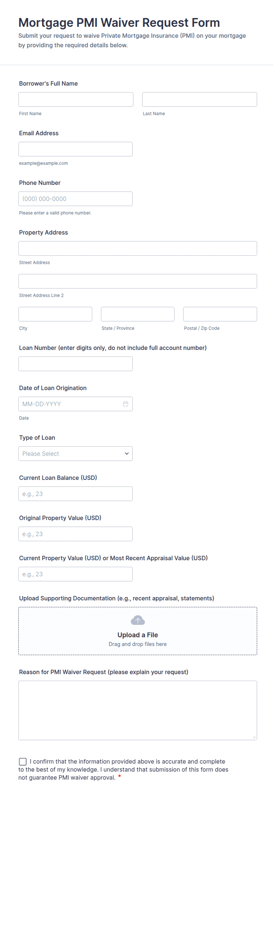Viewport: 273px width, 951px height.
Task: Click the PMI waiver reason text area
Action: tap(138, 710)
